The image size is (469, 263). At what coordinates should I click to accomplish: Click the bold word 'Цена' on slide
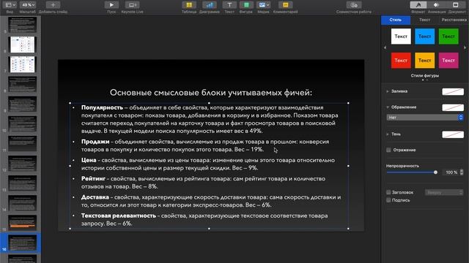pos(89,160)
